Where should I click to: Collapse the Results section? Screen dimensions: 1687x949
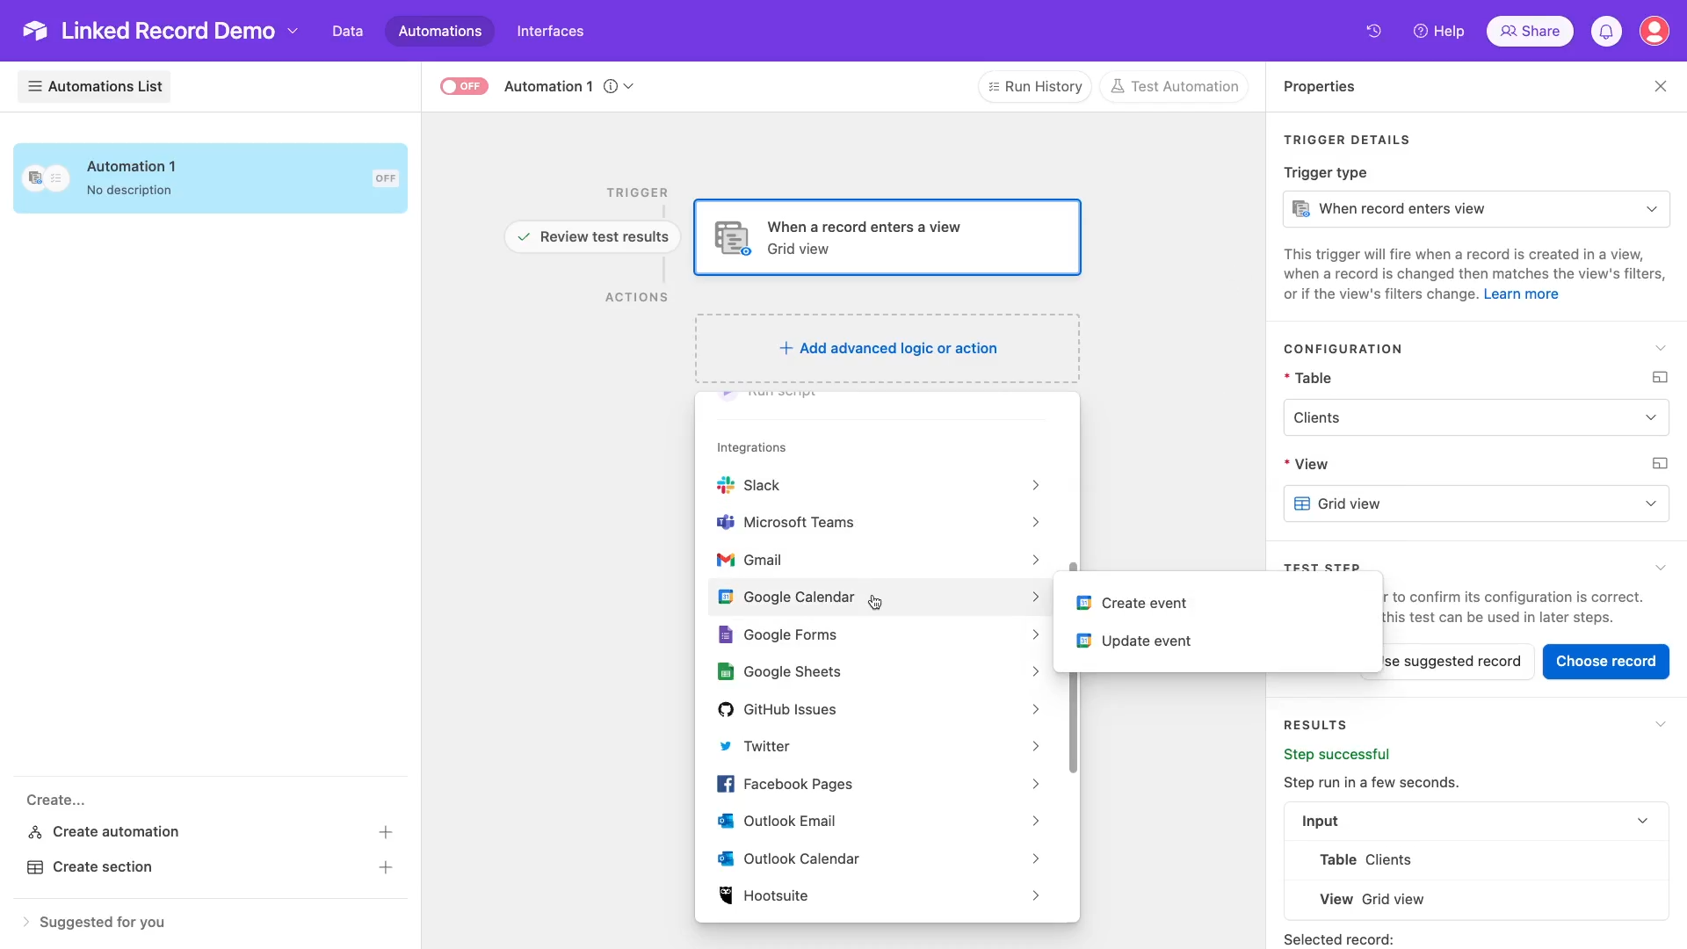(1661, 725)
